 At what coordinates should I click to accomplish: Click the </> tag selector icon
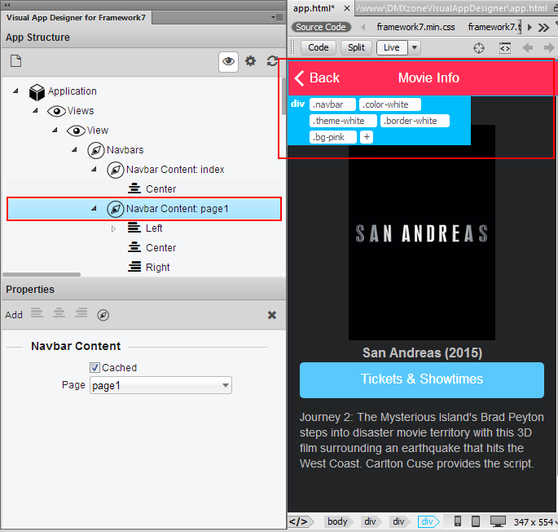pyautogui.click(x=299, y=521)
